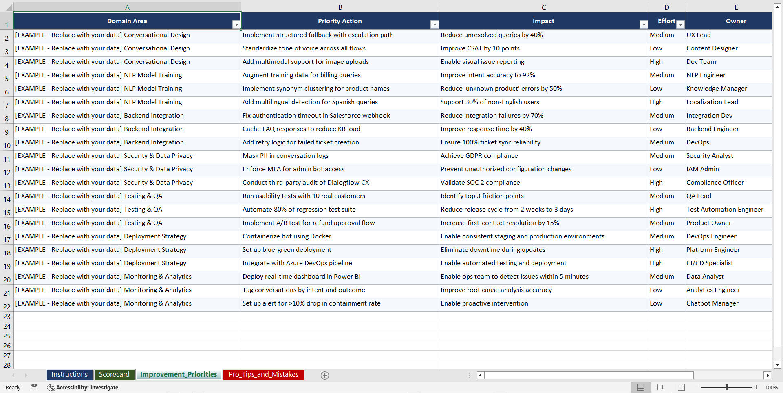Start a macro recording from the status bar

(x=35, y=387)
